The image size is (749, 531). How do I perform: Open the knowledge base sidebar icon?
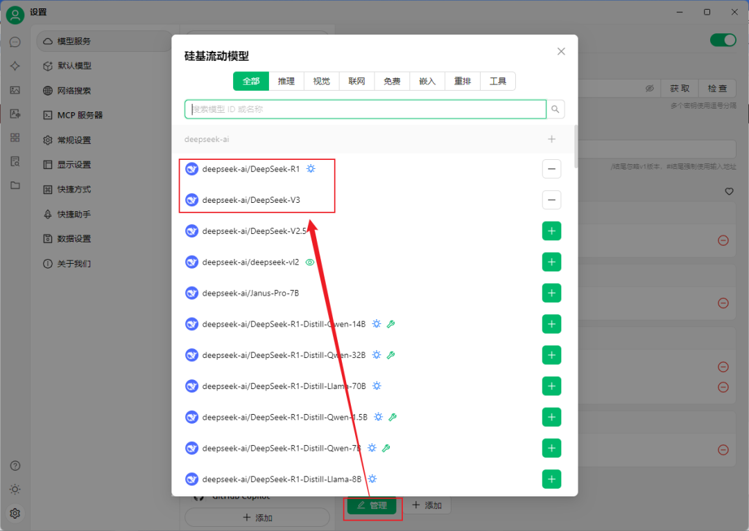15,161
